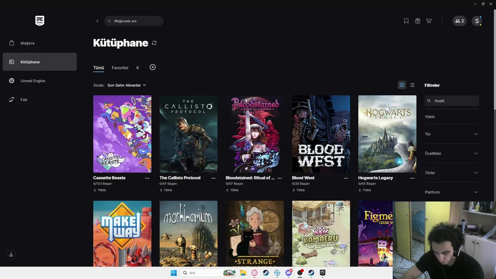Click the Cassette Beasts title text

point(109,178)
